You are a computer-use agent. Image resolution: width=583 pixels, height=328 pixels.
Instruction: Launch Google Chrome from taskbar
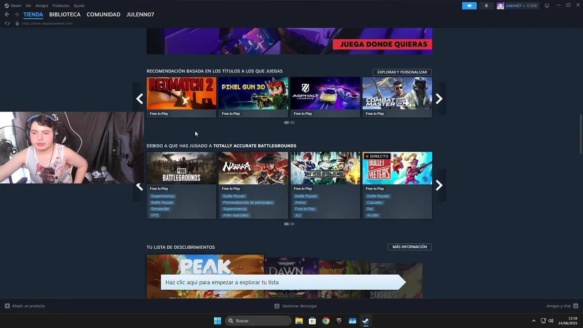click(x=326, y=321)
